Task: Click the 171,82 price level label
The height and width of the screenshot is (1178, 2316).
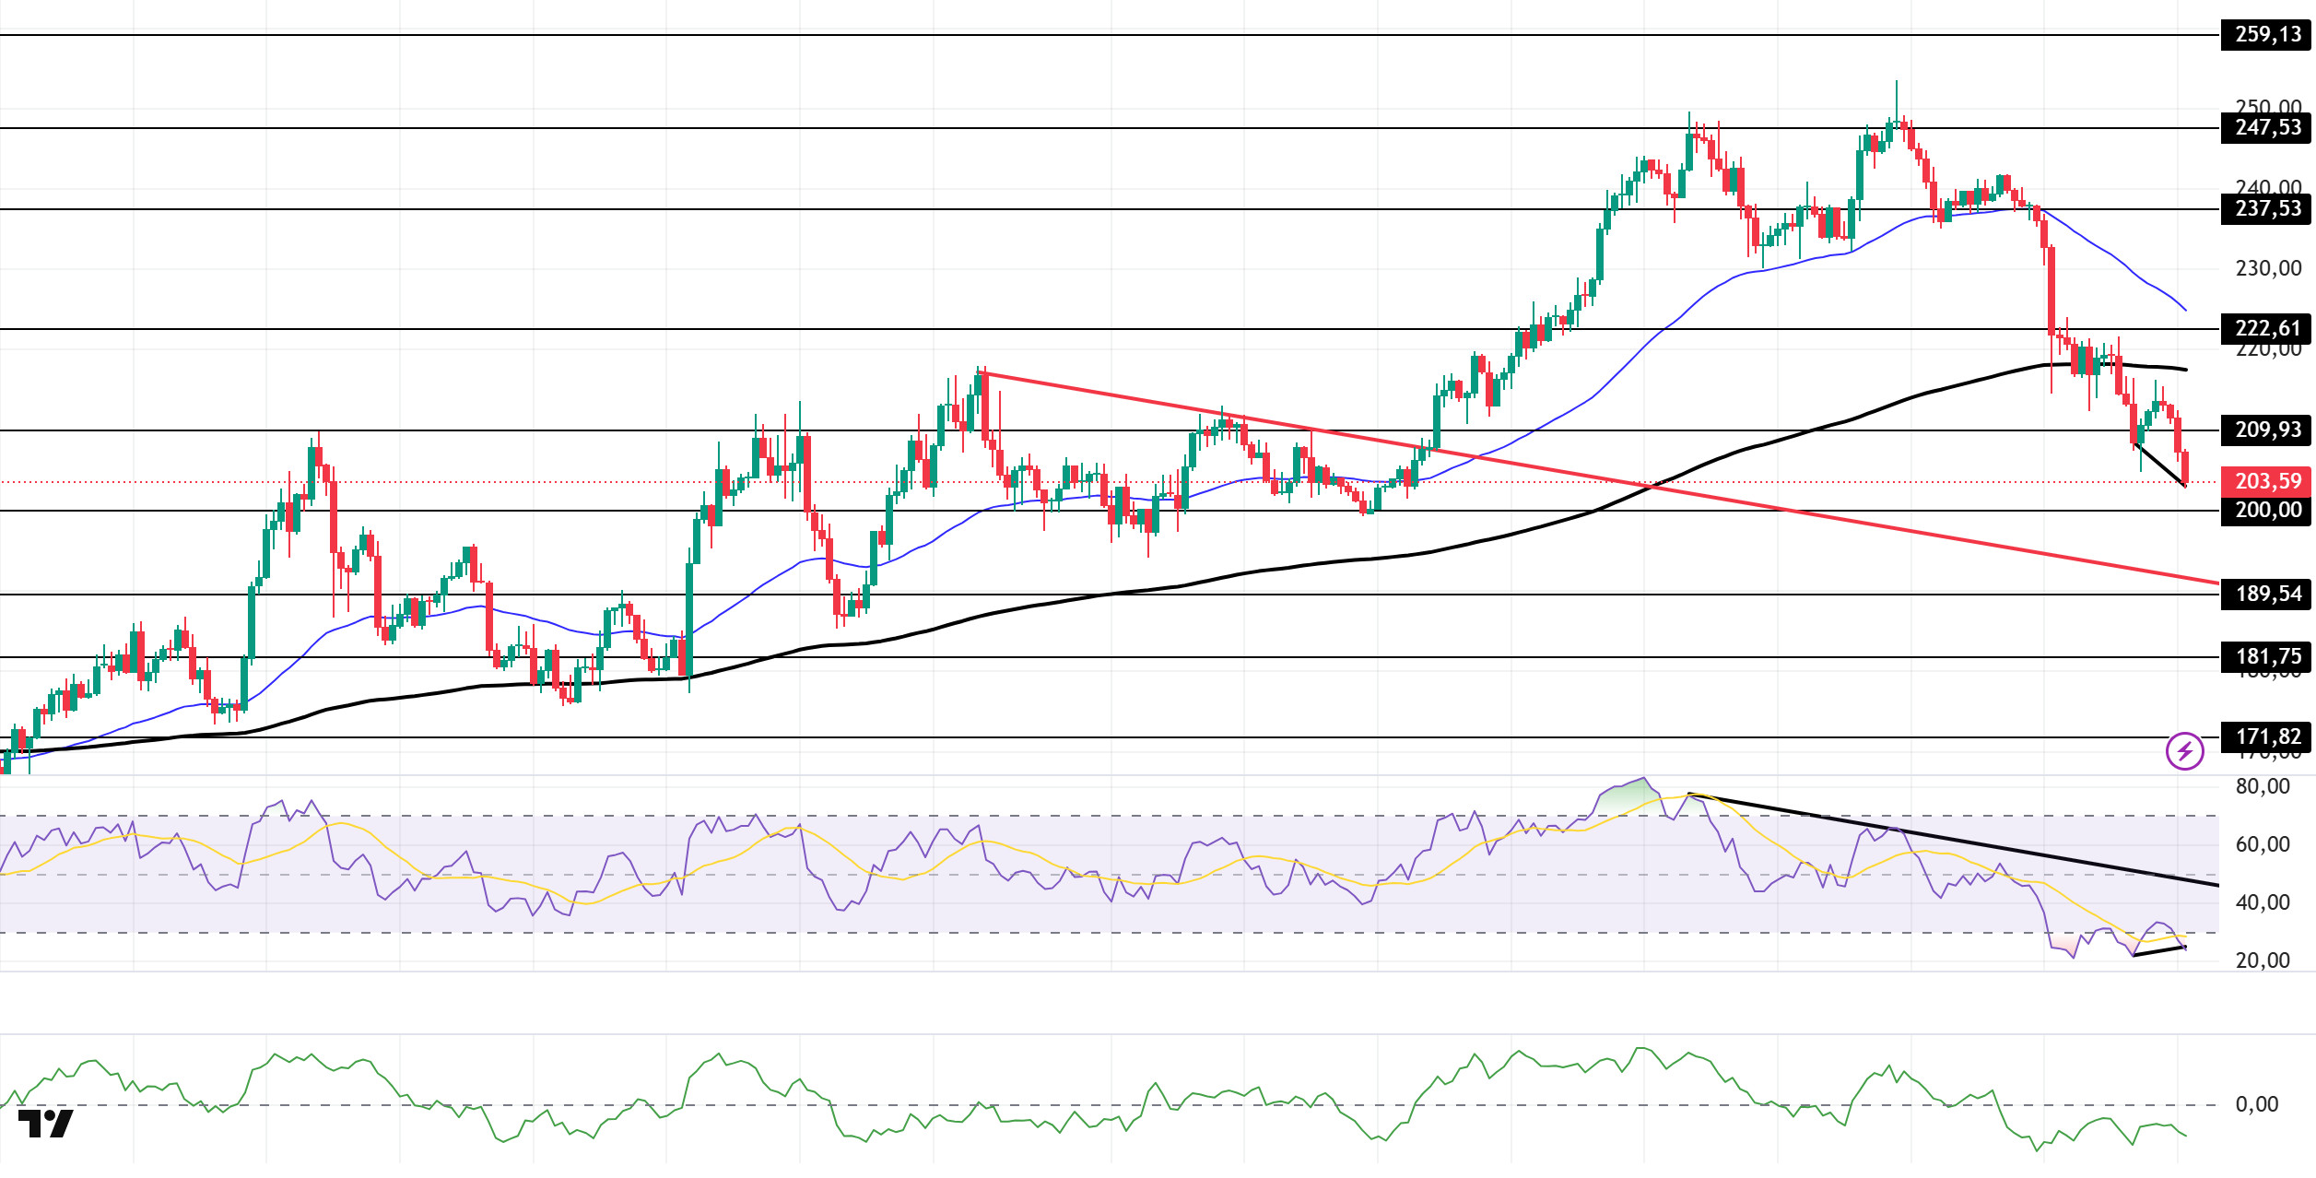Action: click(x=2267, y=737)
